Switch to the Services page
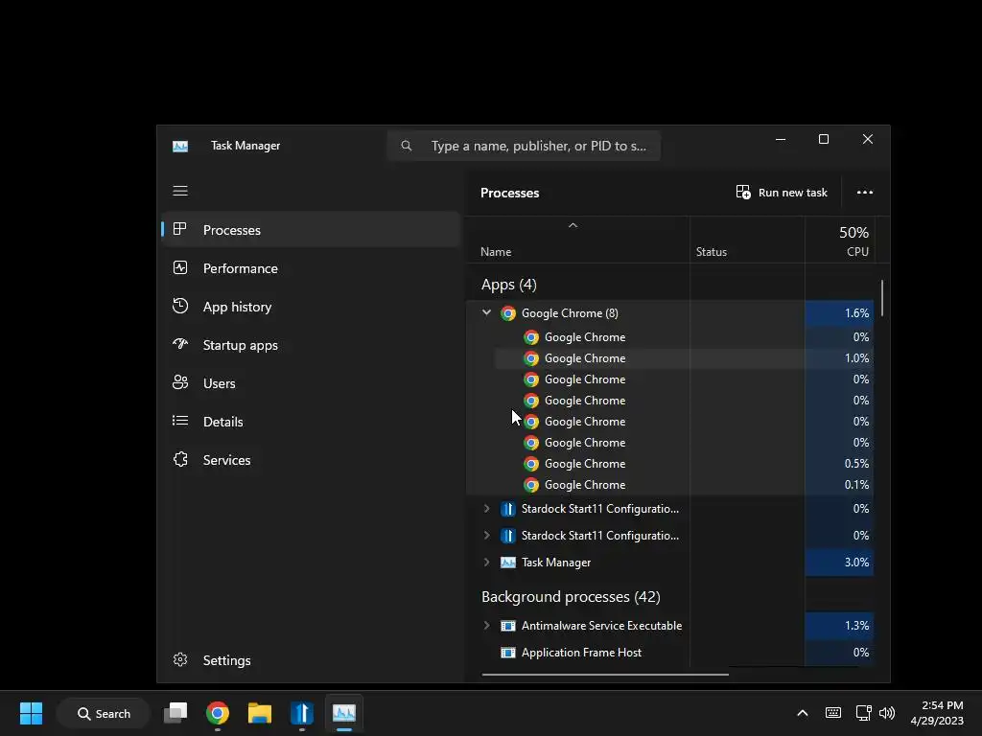The height and width of the screenshot is (736, 982). pos(311,460)
